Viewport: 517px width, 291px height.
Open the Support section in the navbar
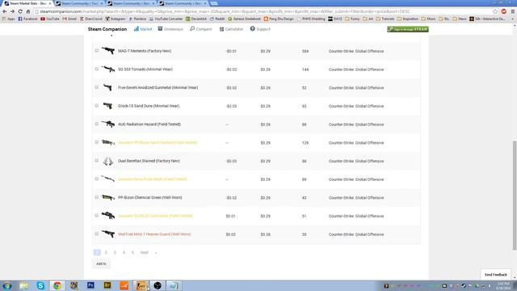click(x=260, y=29)
